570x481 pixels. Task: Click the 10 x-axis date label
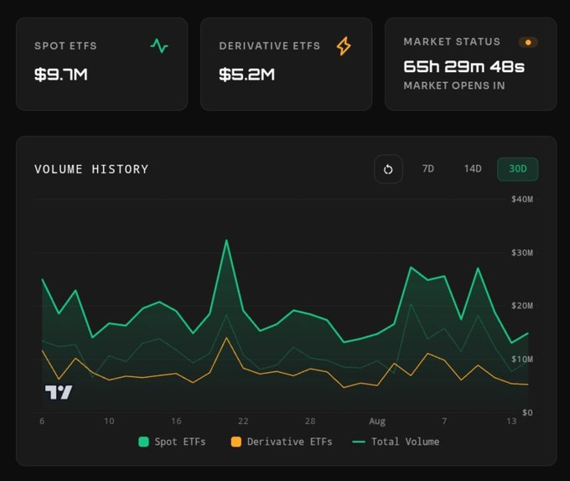[109, 421]
